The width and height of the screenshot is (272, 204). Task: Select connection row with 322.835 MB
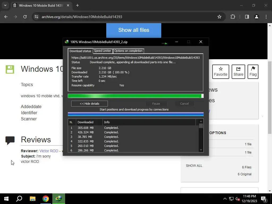click(133, 141)
